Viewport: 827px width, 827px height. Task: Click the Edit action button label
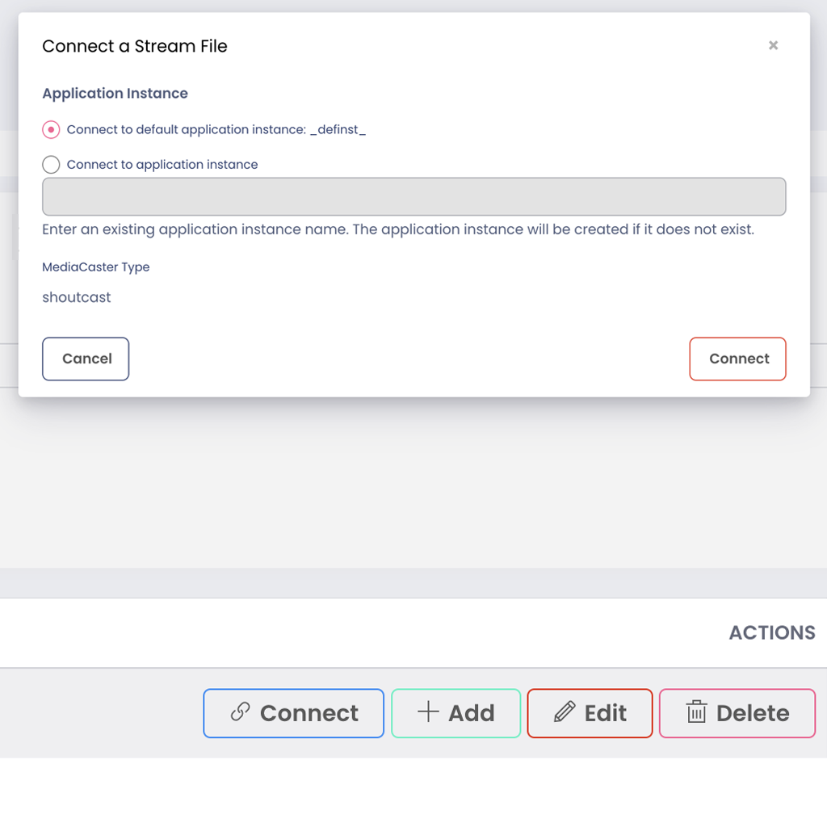(606, 713)
